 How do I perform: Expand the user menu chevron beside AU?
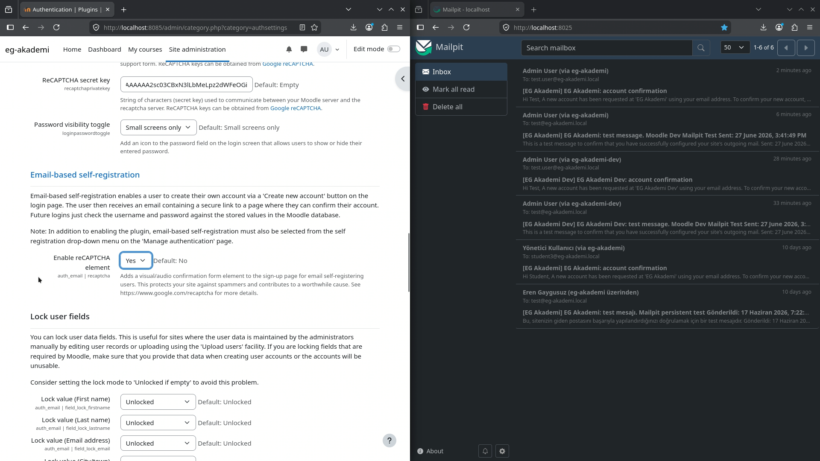(x=337, y=50)
